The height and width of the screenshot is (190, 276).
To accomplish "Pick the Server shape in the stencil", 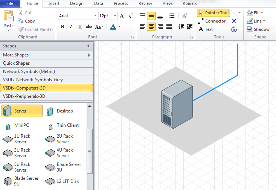I will click(22, 111).
